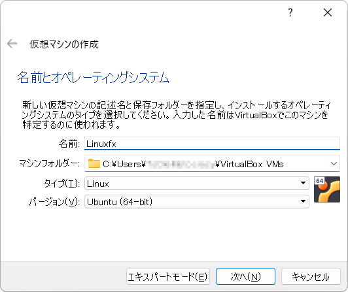Click the 名前 label beside the name field
Image resolution: width=348 pixels, height=292 pixels.
click(69, 144)
